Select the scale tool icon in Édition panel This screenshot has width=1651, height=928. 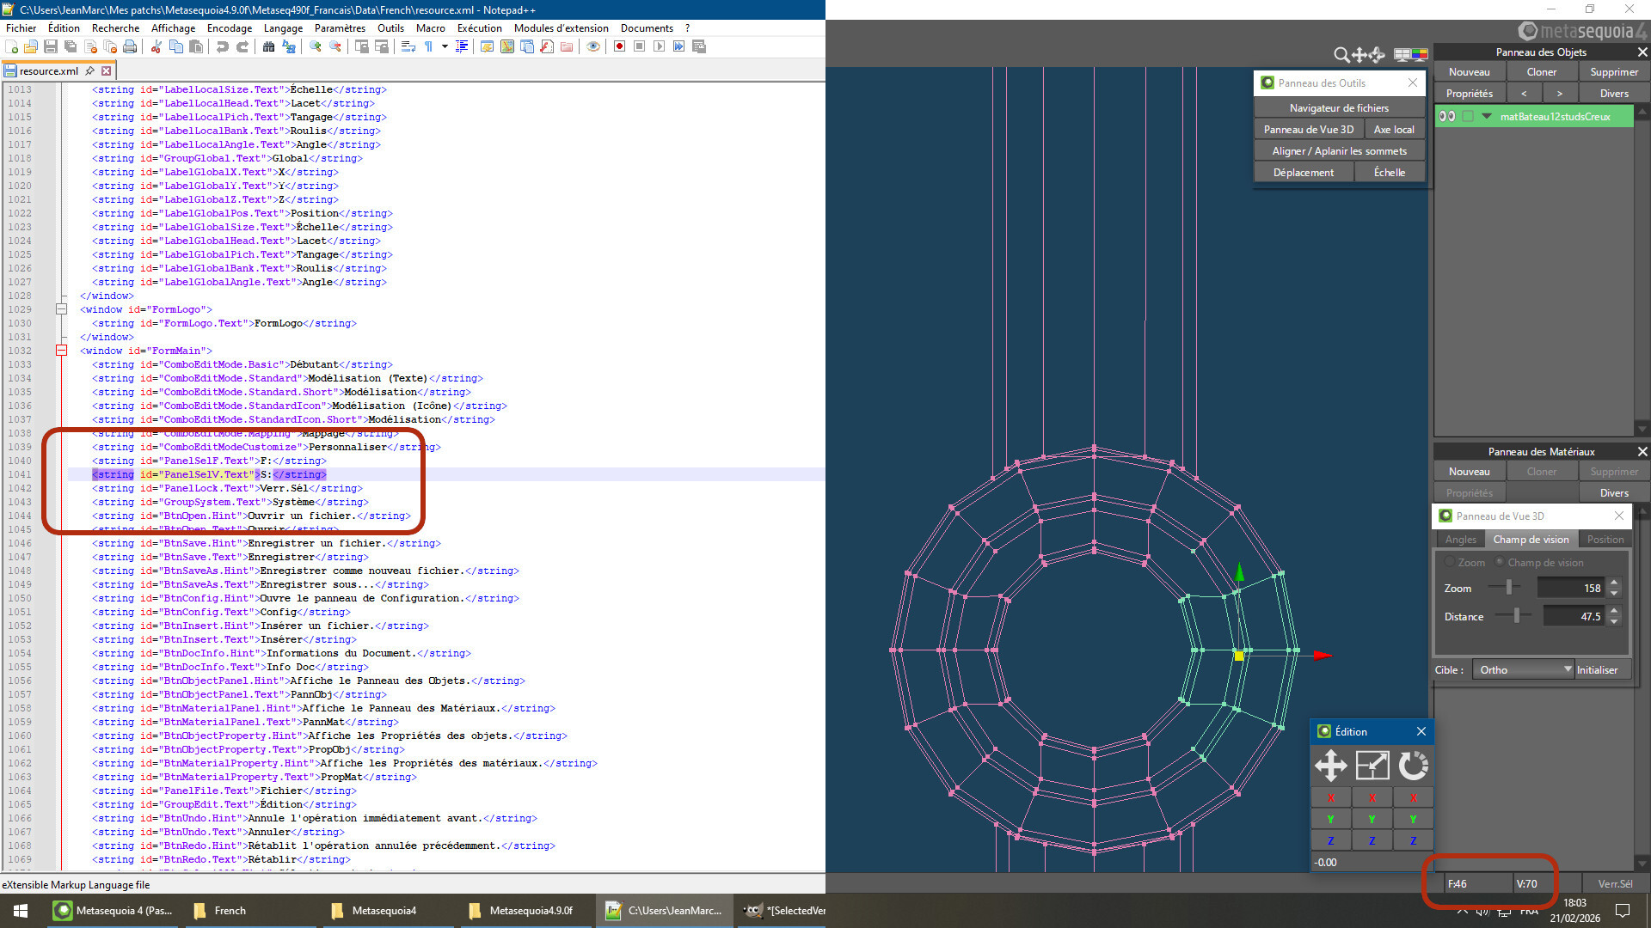click(1372, 765)
